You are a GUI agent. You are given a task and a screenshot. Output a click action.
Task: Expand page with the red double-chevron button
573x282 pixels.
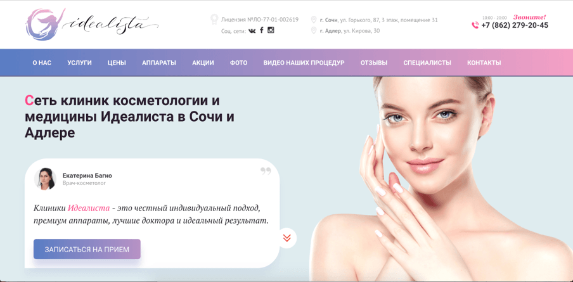287,238
